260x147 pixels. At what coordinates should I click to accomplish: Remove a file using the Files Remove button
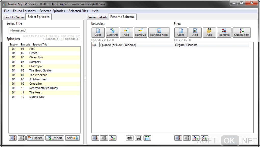224,33
